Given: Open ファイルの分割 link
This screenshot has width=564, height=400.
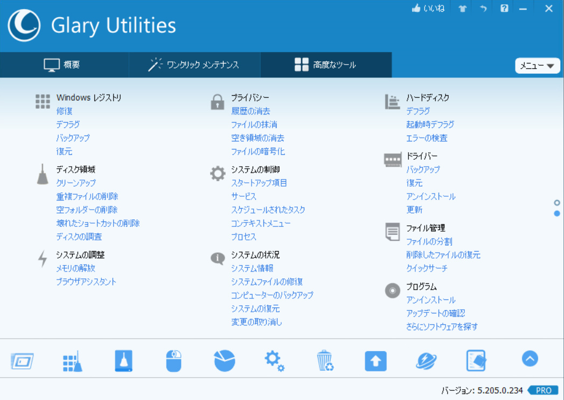Looking at the screenshot, I should [x=429, y=241].
